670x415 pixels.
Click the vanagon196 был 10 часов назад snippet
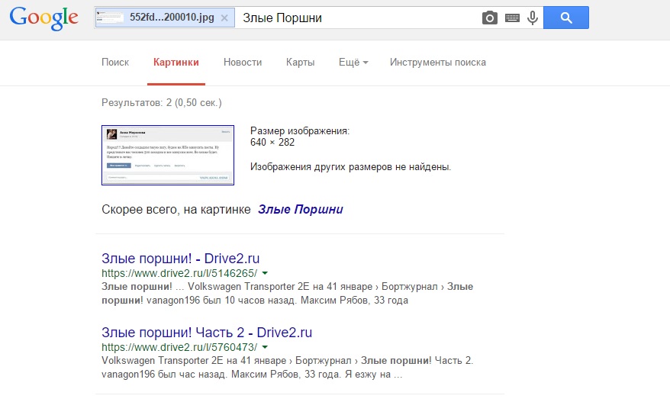tap(221, 301)
